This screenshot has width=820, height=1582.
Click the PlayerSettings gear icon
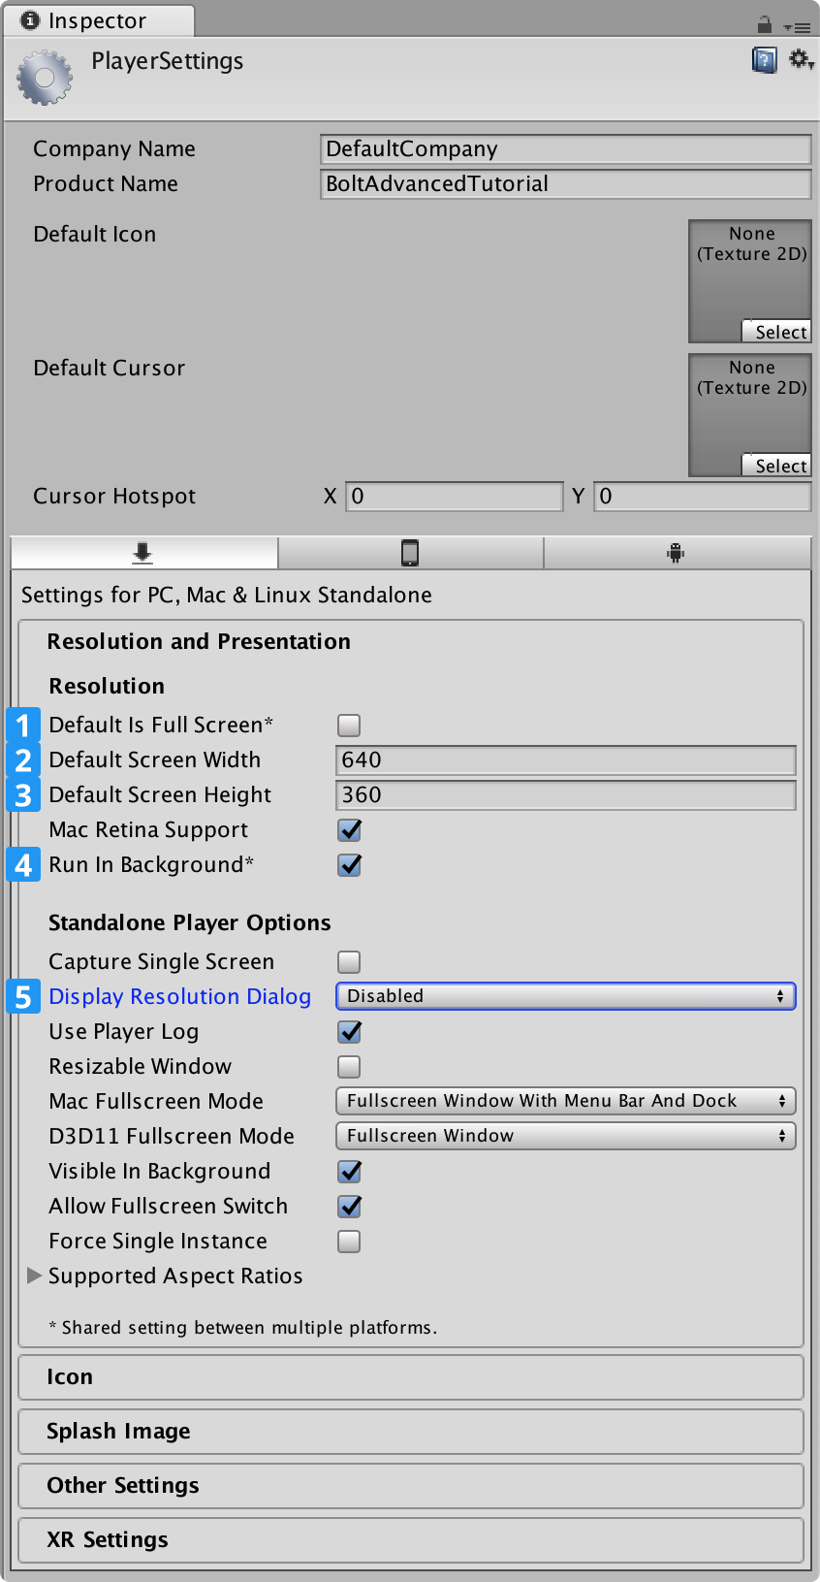[x=45, y=78]
